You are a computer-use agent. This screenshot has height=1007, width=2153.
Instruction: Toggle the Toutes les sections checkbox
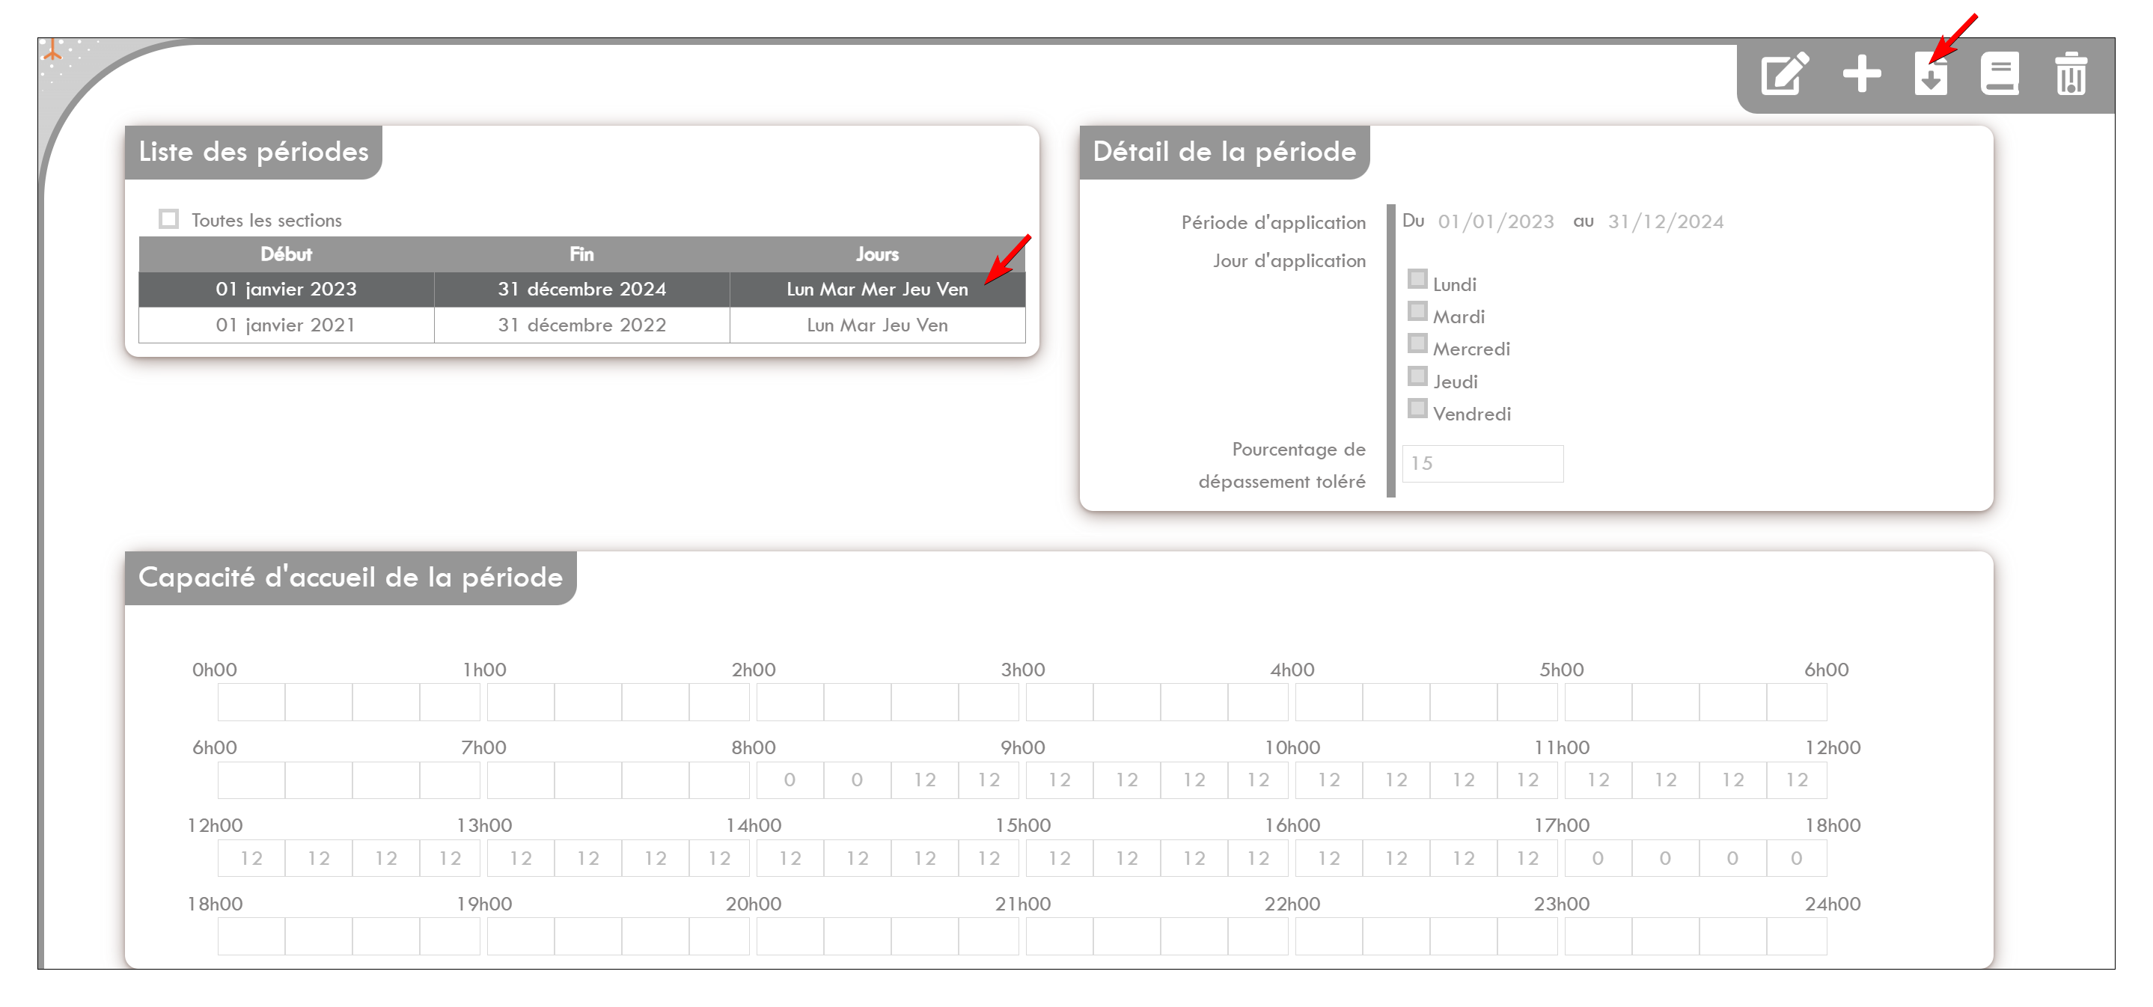pyautogui.click(x=169, y=219)
